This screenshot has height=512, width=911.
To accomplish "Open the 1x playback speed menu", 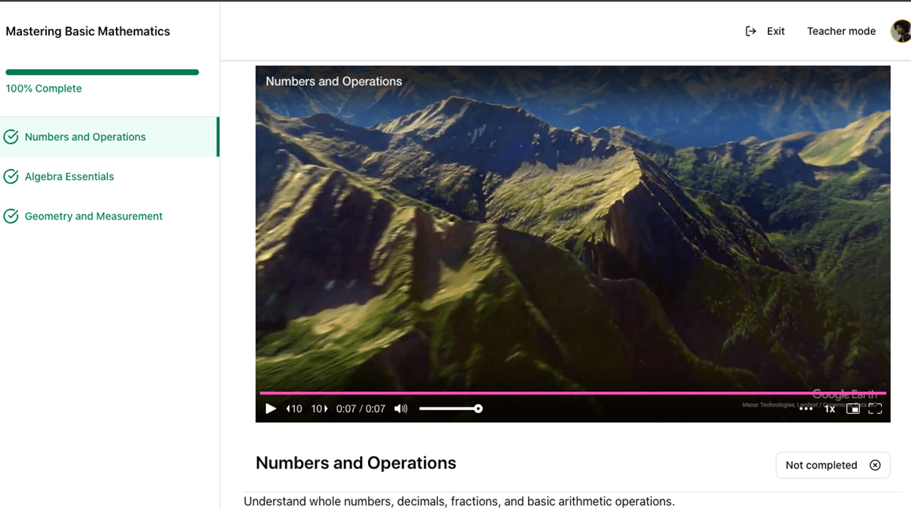I will pos(829,409).
